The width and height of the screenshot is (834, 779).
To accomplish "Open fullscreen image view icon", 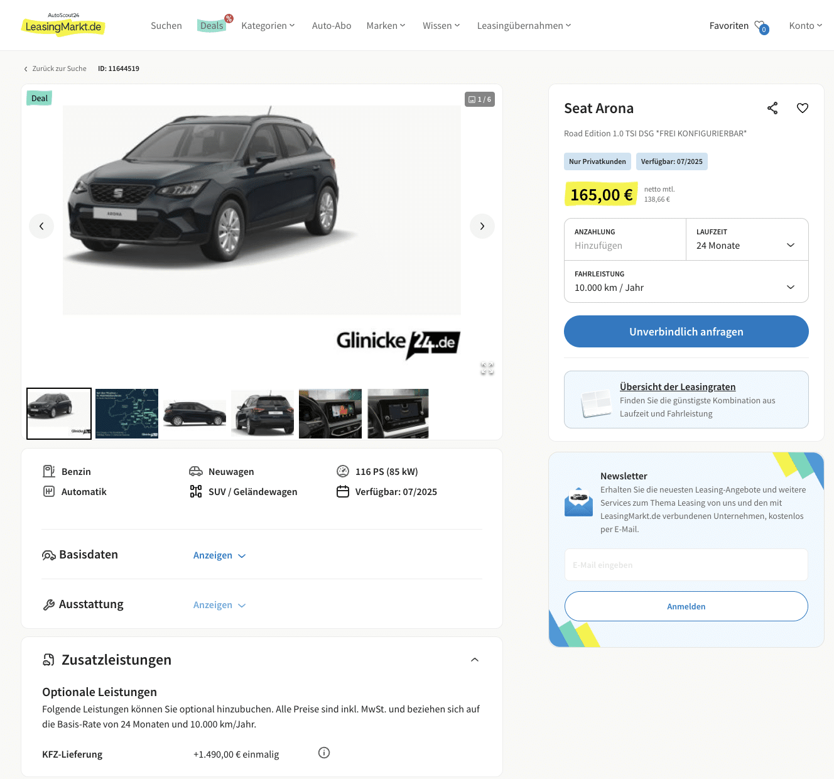I will [487, 369].
